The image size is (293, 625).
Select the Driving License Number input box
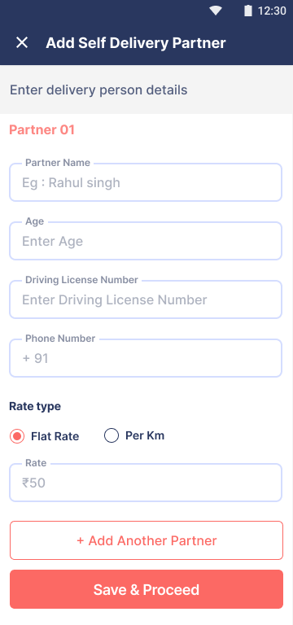[146, 299]
